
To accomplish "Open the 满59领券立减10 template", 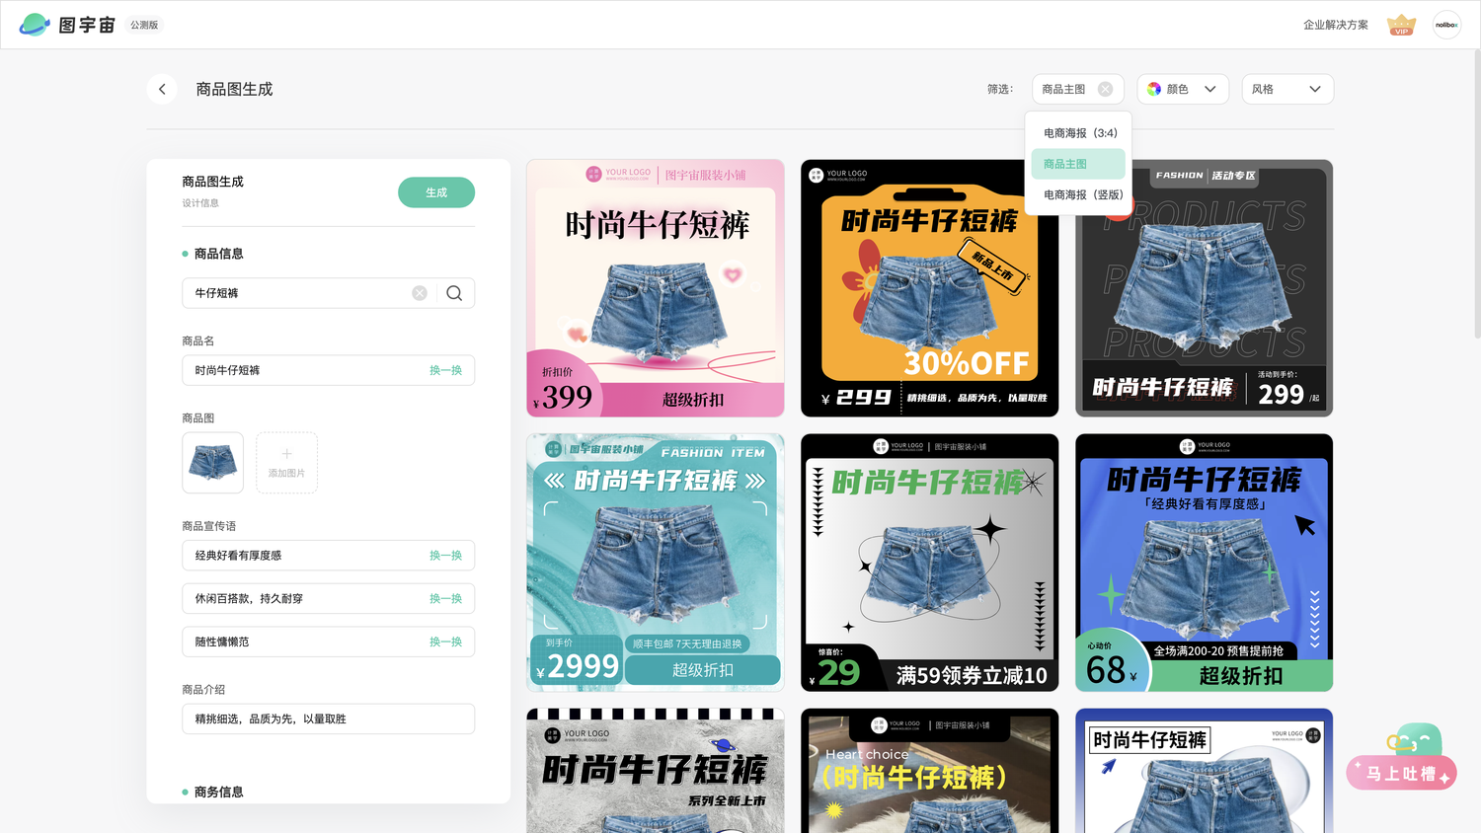I will tap(930, 563).
